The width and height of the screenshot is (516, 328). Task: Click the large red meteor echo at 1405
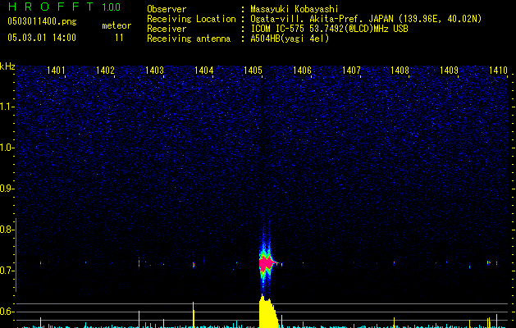click(x=267, y=263)
